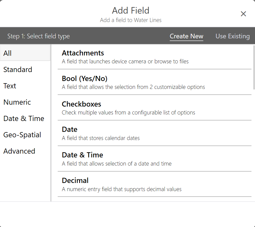The height and width of the screenshot is (227, 255).
Task: Switch to the Use Existing tab
Action: tap(232, 36)
